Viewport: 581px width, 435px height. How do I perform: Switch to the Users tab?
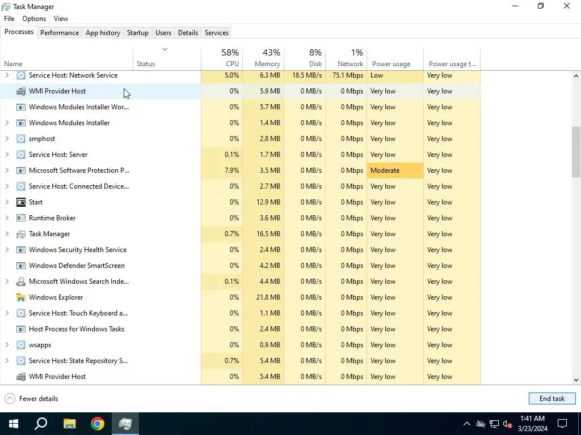163,32
